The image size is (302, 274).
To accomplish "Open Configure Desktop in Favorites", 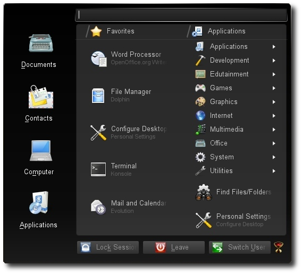I will [129, 133].
